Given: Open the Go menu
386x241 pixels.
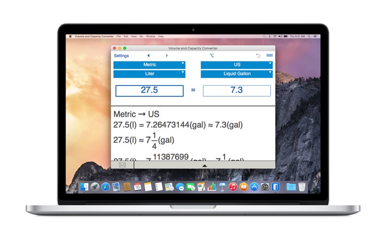Looking at the screenshot, I should point(141,37).
